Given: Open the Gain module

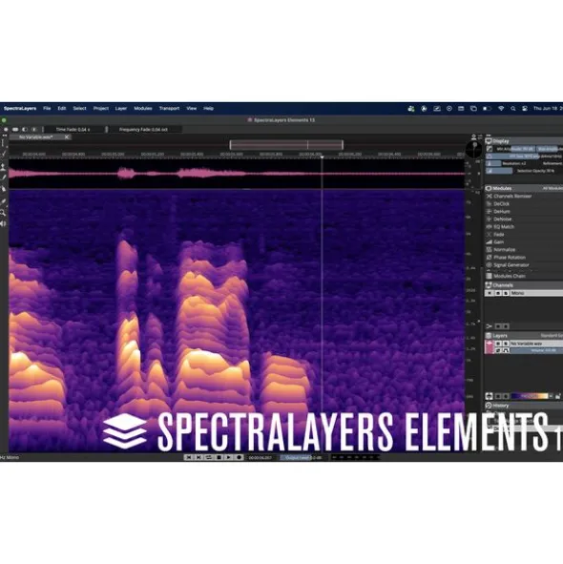Looking at the screenshot, I should click(498, 241).
